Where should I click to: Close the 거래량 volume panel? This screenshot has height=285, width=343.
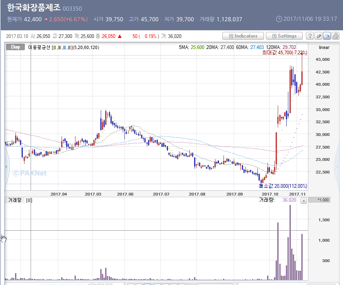pos(303,200)
